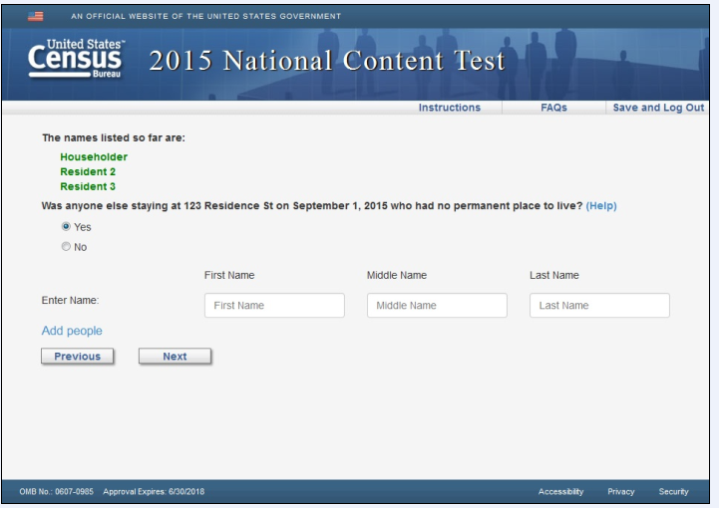
Task: Click the Approval Expires: 6/30/2018 text
Action: 154,491
